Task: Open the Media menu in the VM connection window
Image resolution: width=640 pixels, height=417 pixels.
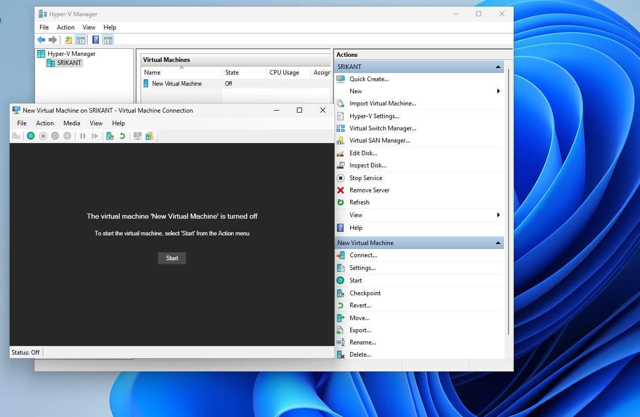Action: (x=71, y=123)
